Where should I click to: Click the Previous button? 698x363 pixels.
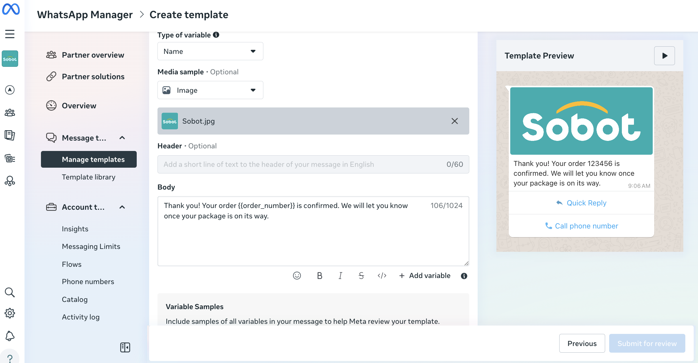coord(582,343)
